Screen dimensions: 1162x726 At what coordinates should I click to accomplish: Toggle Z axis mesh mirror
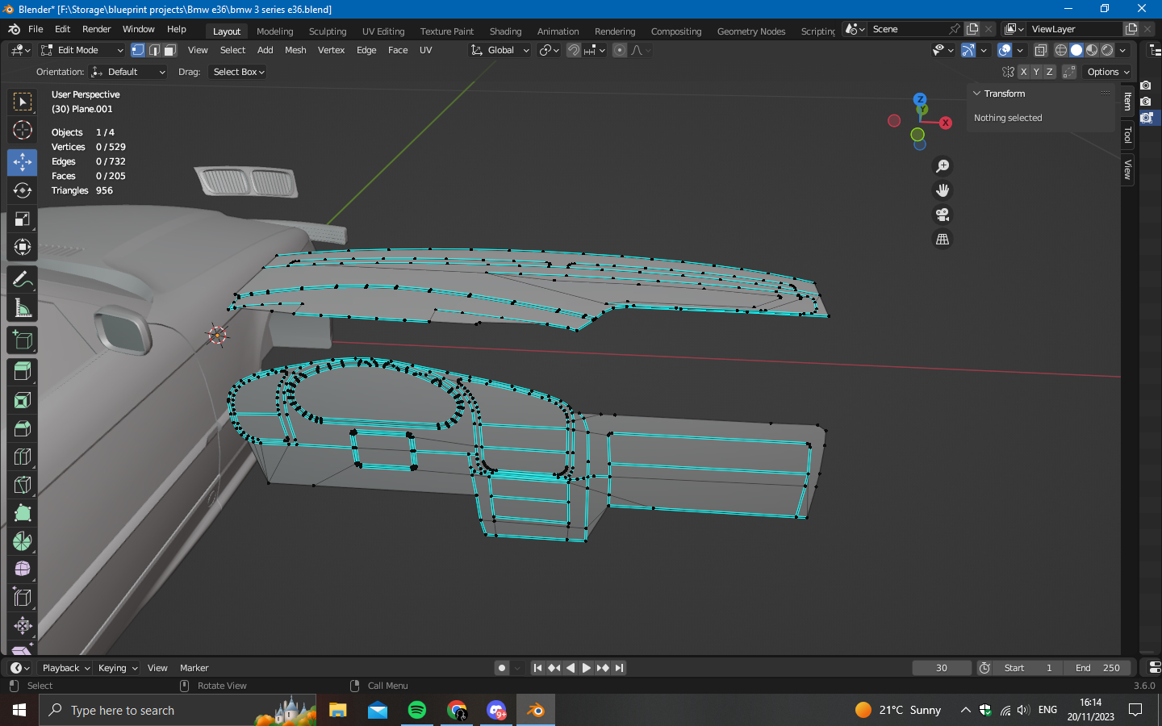(1049, 72)
